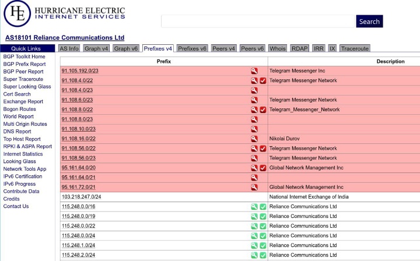Open the IX tab

(x=332, y=48)
